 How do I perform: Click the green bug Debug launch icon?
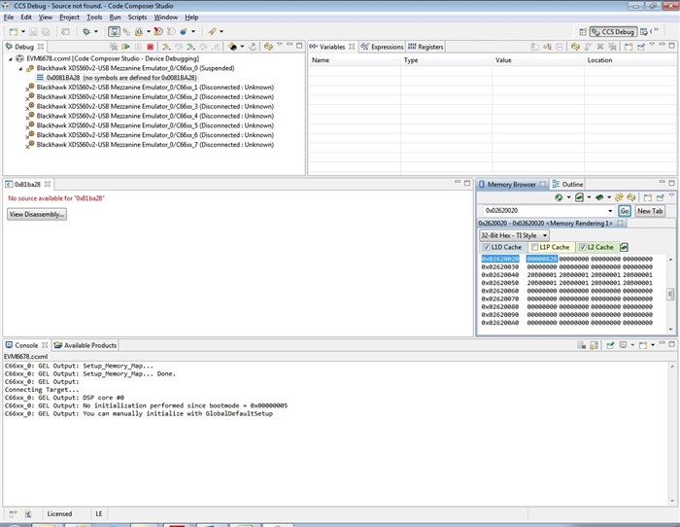coord(86,32)
